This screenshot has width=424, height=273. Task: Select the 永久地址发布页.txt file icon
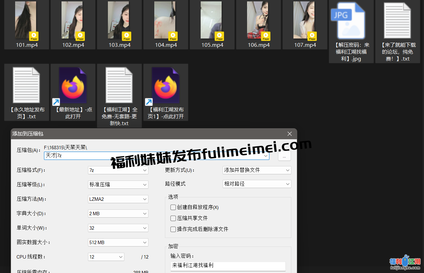click(26, 85)
